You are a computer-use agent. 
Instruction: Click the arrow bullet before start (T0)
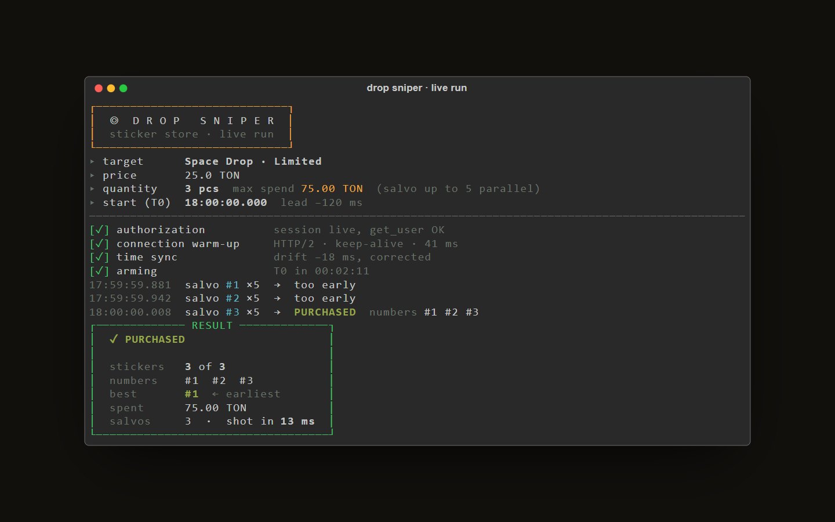coord(92,202)
